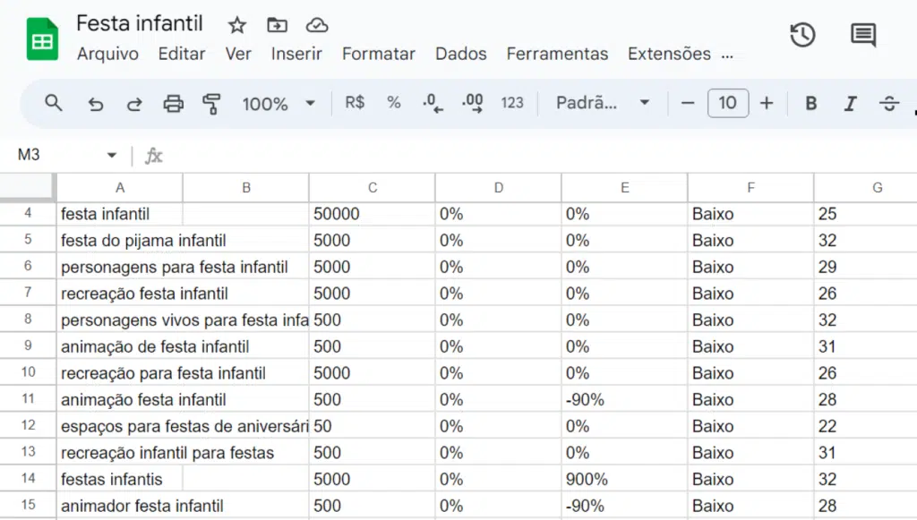Select the -90% cell in row 11
917x520 pixels.
(624, 400)
